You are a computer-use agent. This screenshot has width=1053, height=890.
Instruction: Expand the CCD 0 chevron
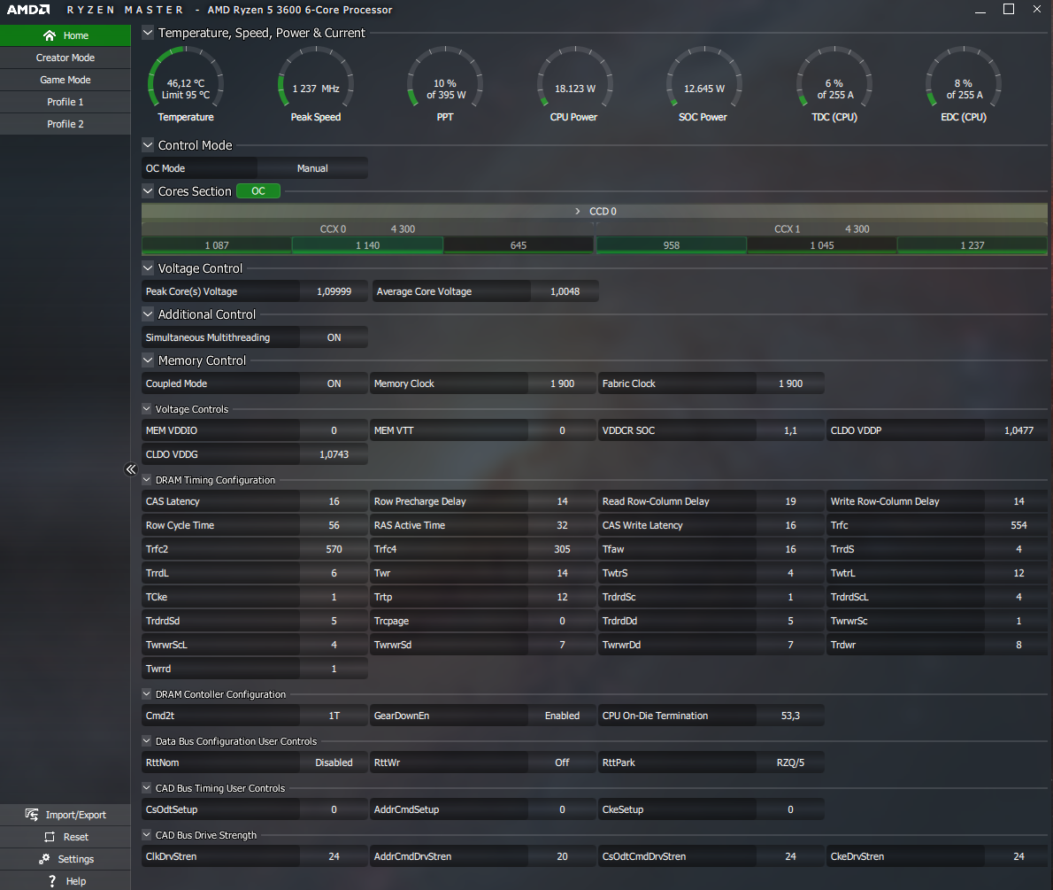click(578, 211)
